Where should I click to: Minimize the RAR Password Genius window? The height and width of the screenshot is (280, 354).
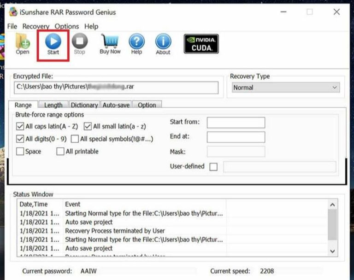coord(283,12)
